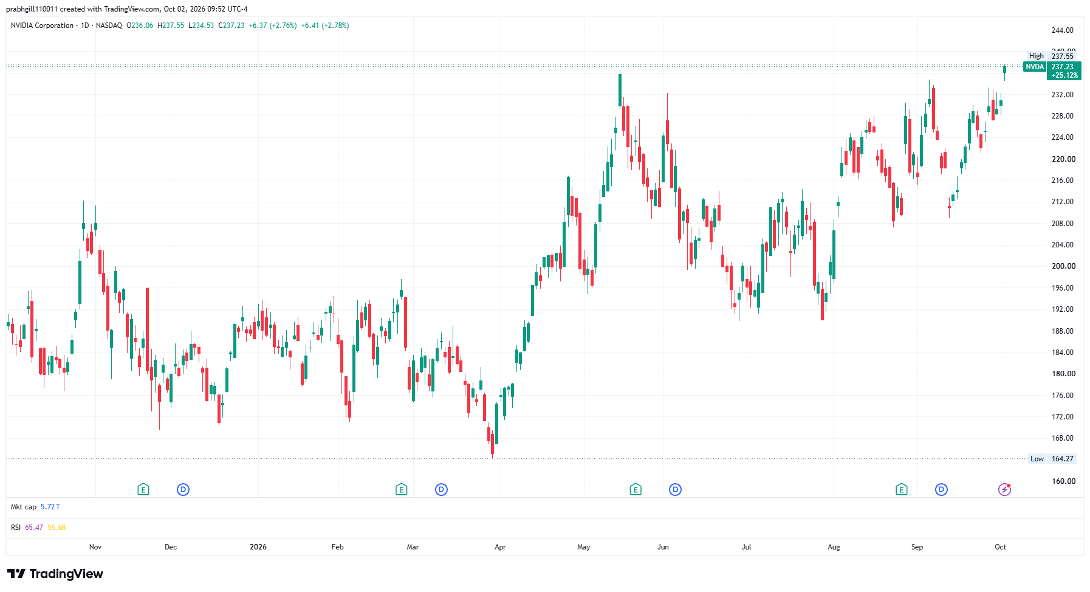Image resolution: width=1090 pixels, height=592 pixels.
Task: Click the 244.00 price axis label
Action: click(x=1063, y=30)
